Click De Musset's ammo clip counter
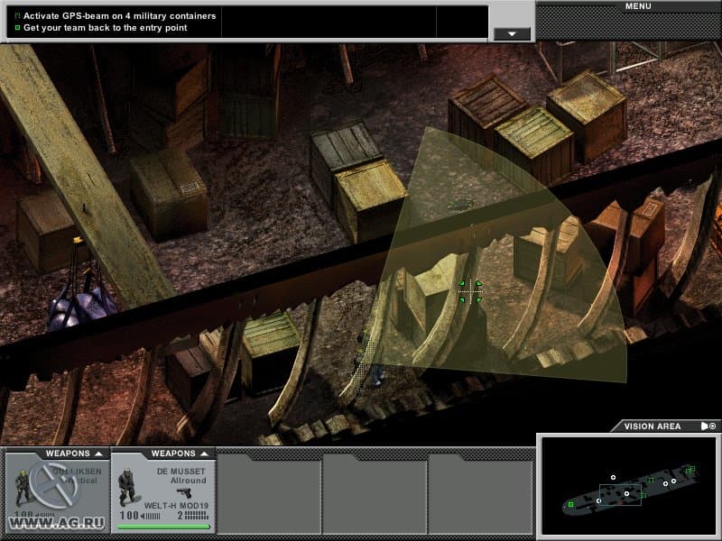The width and height of the screenshot is (722, 541). pyautogui.click(x=193, y=516)
